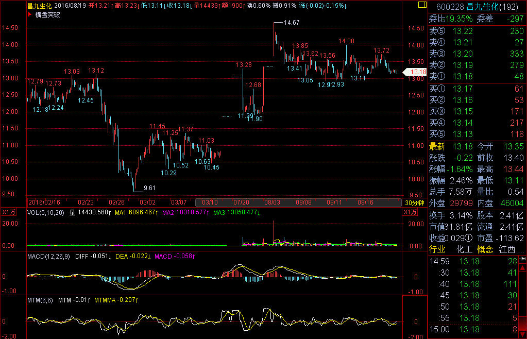Image resolution: width=527 pixels, height=339 pixels.
Task: Open the 行业 industry link
Action: pos(437,250)
